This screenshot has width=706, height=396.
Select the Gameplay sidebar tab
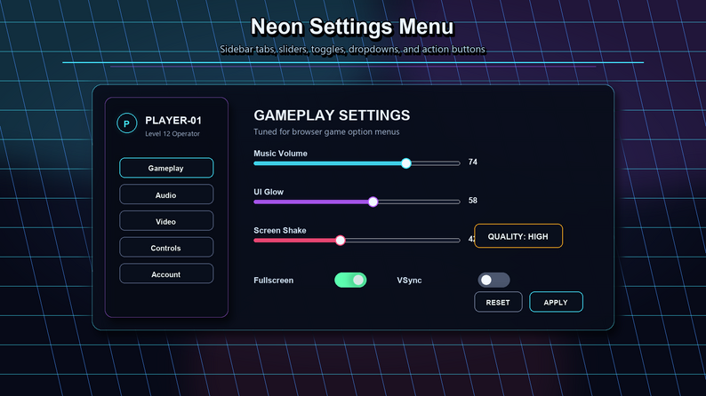click(x=166, y=168)
